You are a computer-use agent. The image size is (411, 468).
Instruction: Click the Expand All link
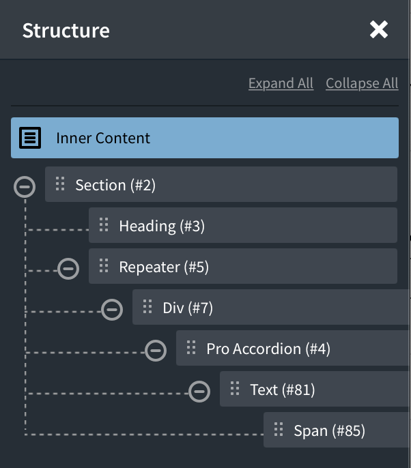281,83
